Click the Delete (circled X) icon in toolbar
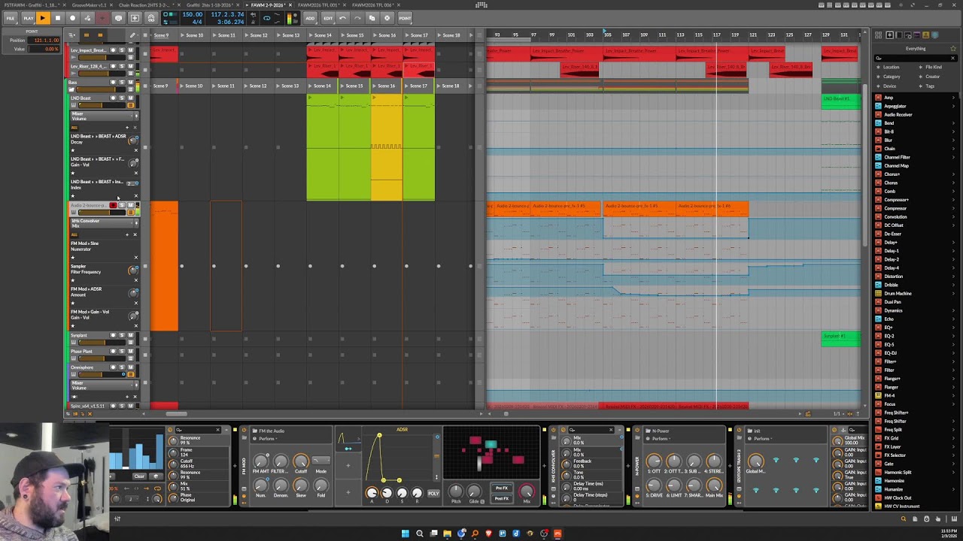The width and height of the screenshot is (963, 541). point(387,18)
